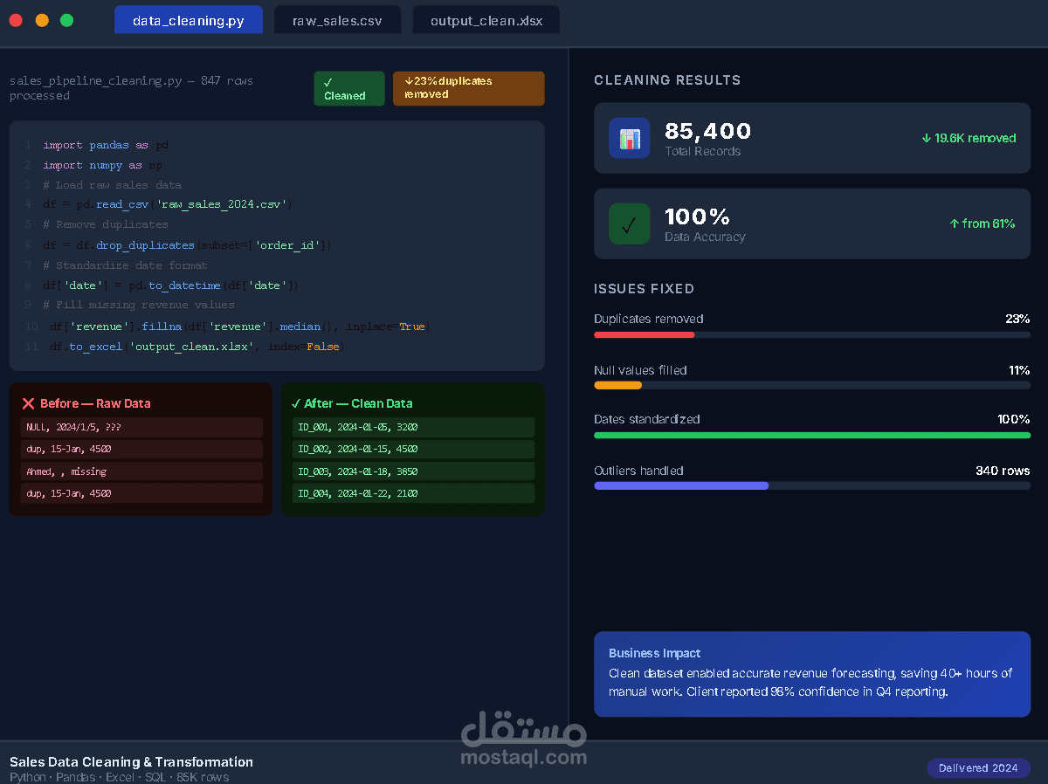
Task: Click the 23% figure beside Duplicates removed
Action: coord(1017,319)
